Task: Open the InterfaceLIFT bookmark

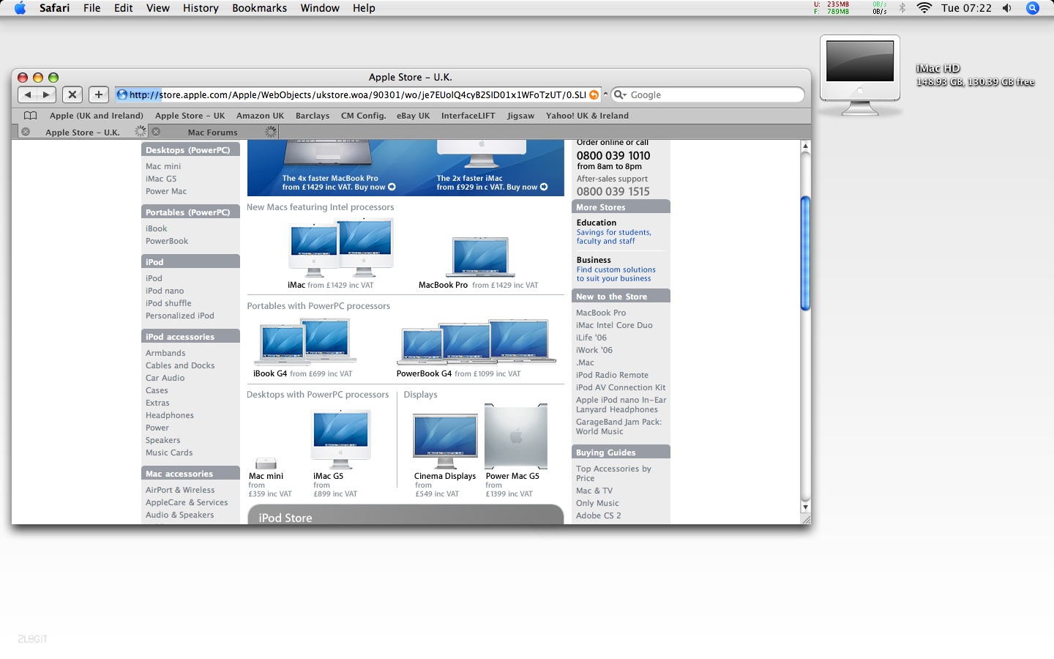Action: pos(468,116)
